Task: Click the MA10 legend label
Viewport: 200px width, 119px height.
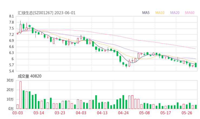Action: point(160,13)
